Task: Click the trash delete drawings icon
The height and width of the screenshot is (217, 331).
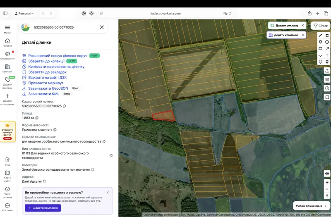Action: [x=327, y=62]
